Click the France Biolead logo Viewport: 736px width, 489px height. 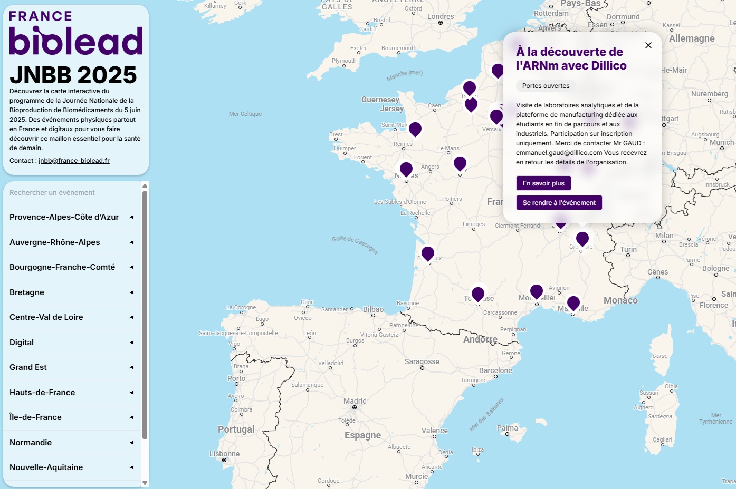click(76, 33)
